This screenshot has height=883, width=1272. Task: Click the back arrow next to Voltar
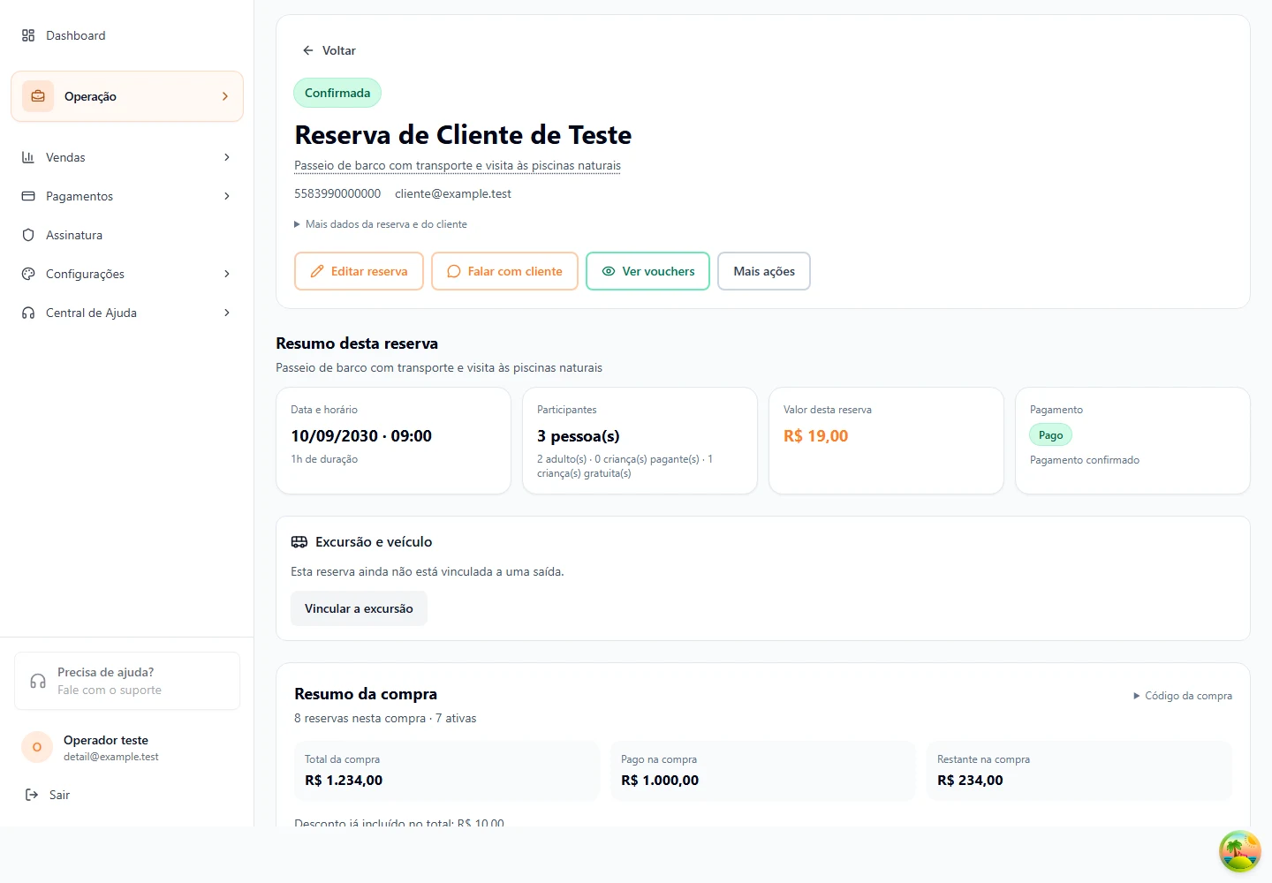click(x=307, y=50)
